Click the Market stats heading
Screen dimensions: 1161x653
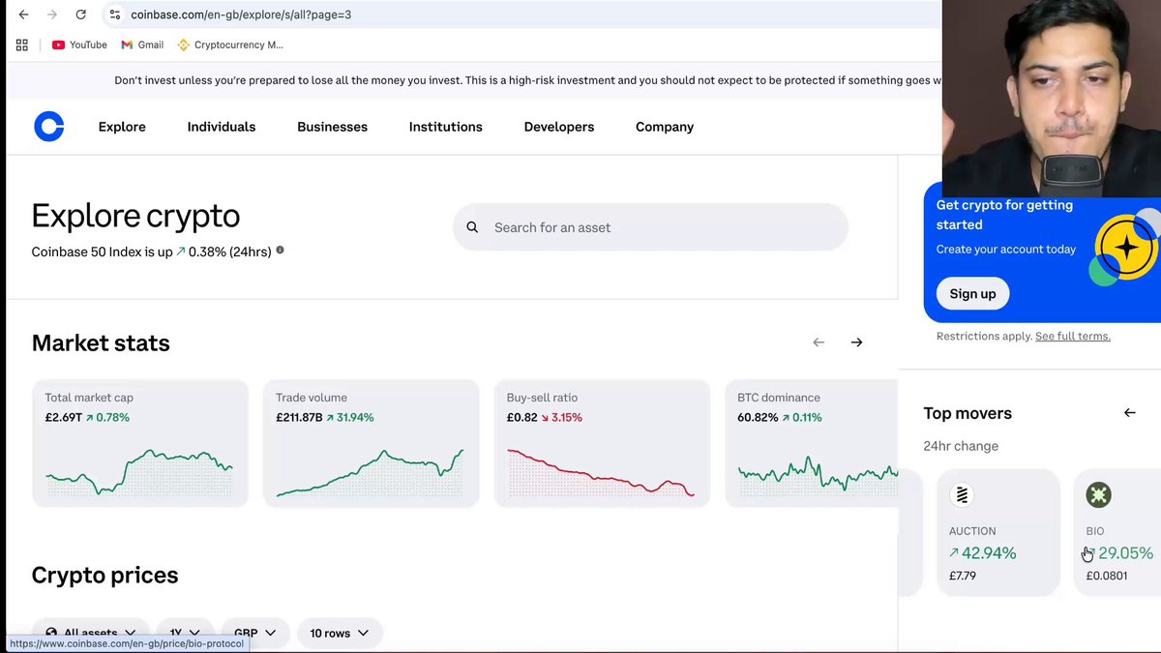pos(101,343)
